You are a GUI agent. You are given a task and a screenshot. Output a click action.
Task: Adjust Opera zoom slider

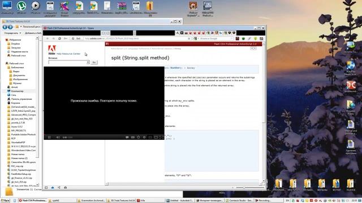click(x=244, y=188)
